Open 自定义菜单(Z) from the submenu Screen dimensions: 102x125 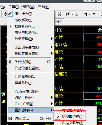coord(74,123)
